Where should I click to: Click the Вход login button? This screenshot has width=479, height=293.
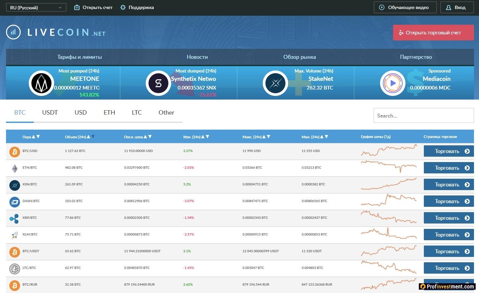[x=457, y=7]
